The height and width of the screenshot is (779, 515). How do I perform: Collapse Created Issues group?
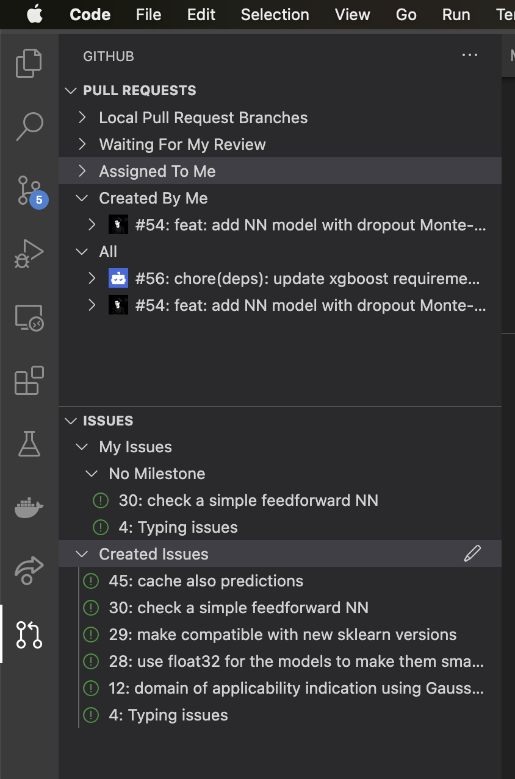pyautogui.click(x=82, y=554)
